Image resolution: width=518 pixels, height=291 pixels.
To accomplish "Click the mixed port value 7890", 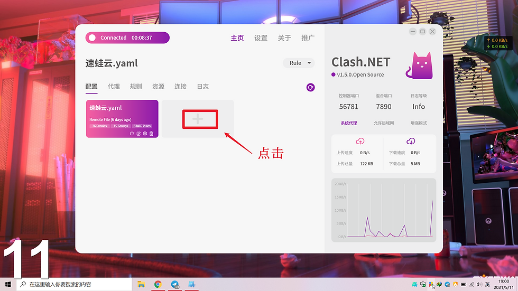I will coord(384,107).
